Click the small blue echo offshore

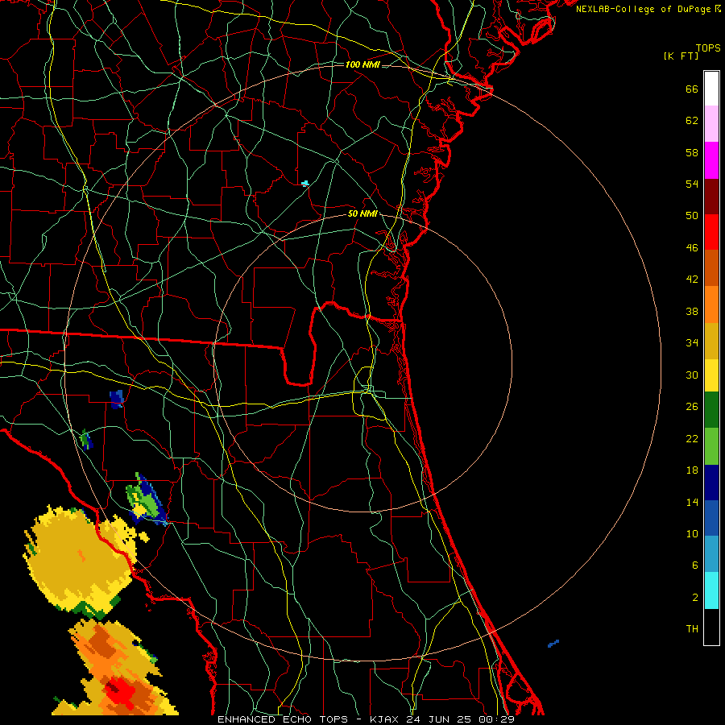(x=553, y=644)
